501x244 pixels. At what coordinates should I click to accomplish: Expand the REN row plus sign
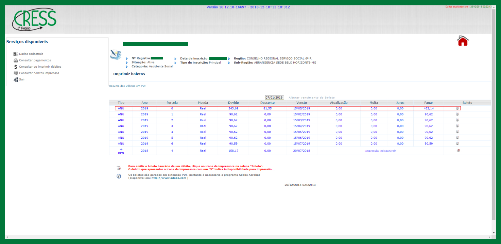[x=121, y=149]
